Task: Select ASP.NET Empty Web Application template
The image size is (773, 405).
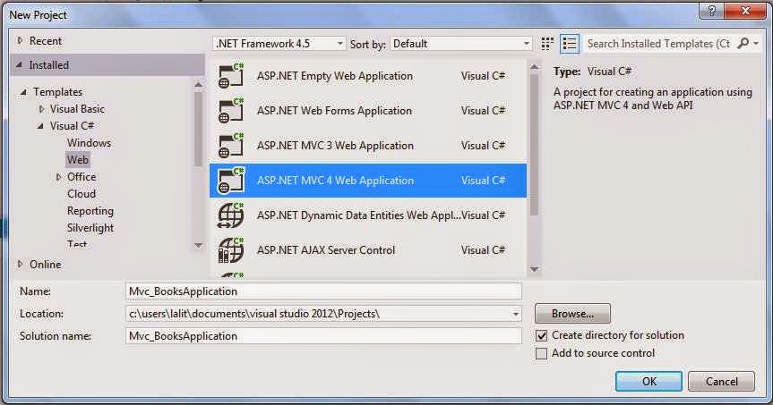Action: [368, 76]
